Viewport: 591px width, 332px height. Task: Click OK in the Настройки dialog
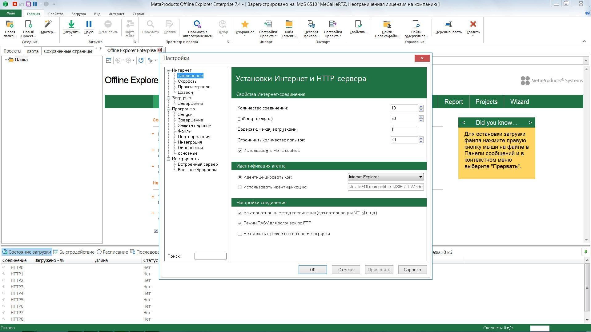coord(312,270)
